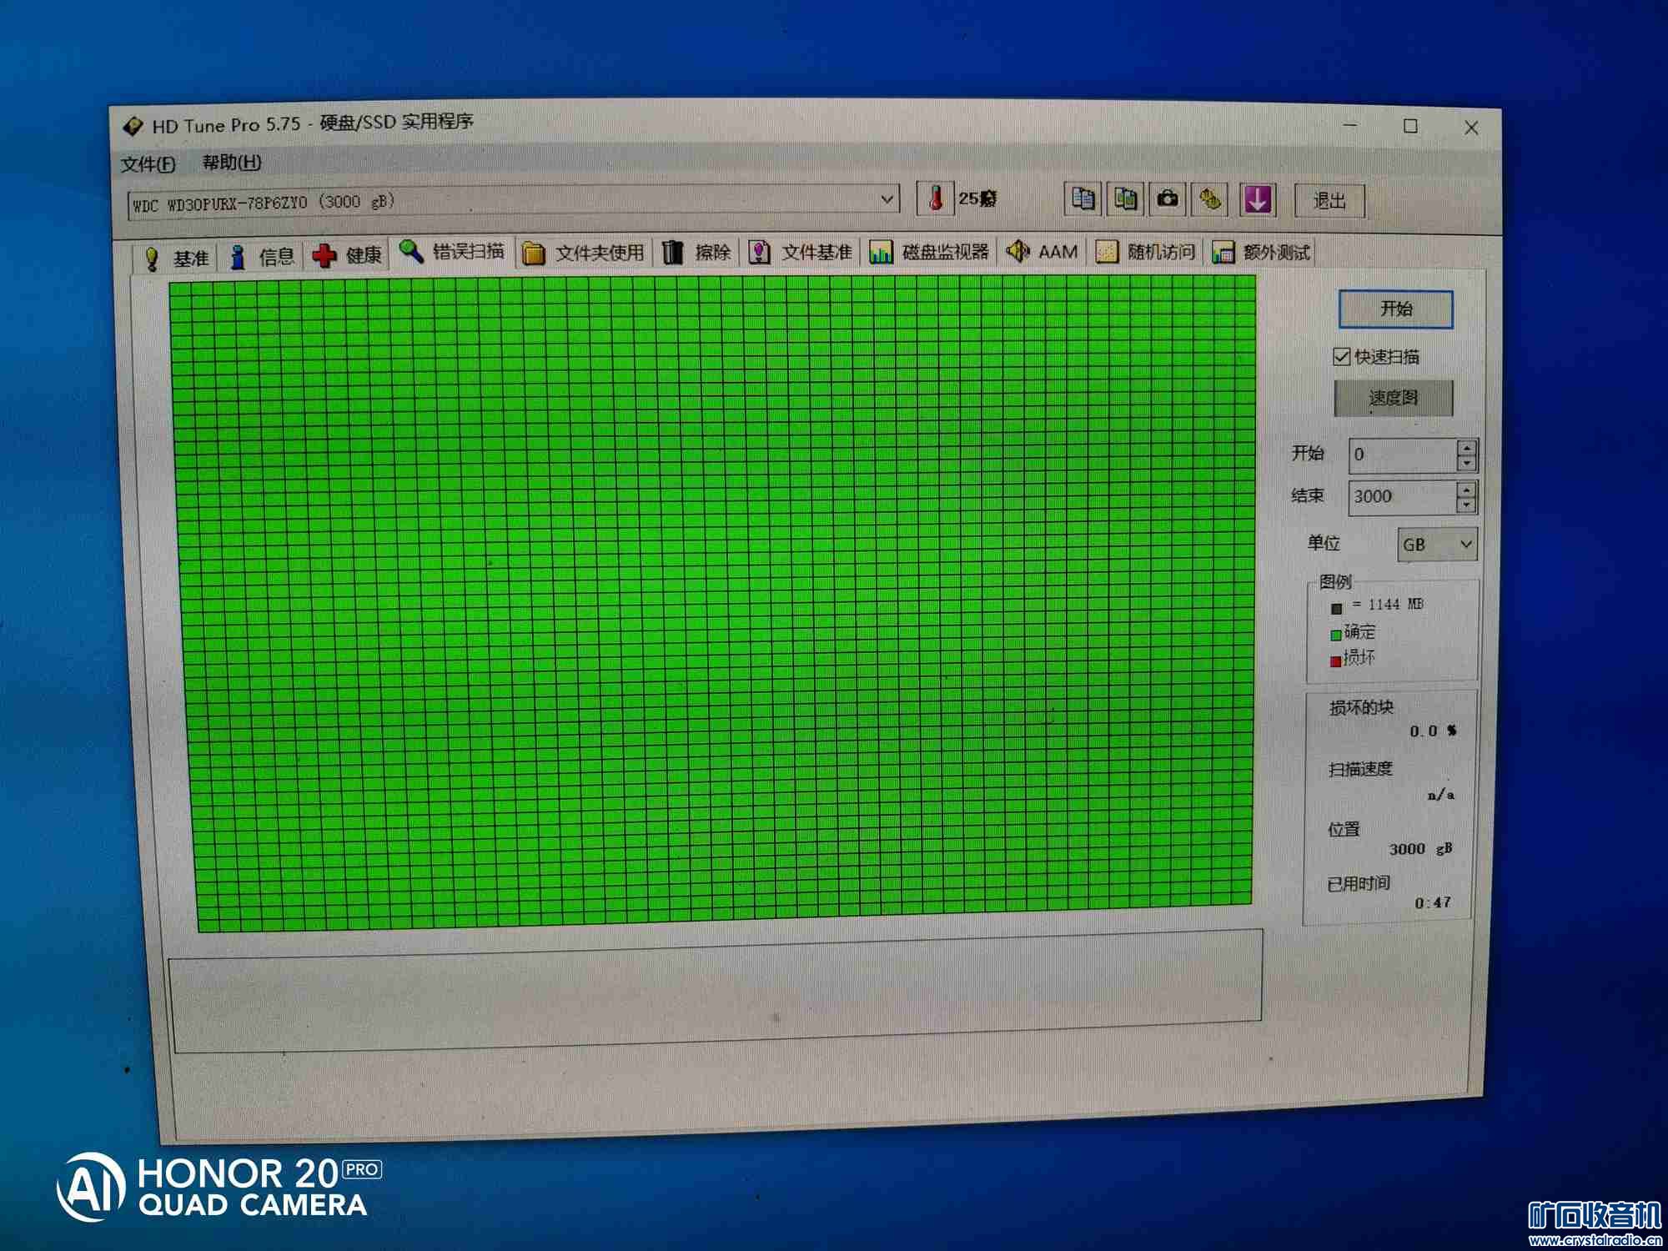
Task: Increase the 结束 end value with up arrow
Action: point(1466,489)
